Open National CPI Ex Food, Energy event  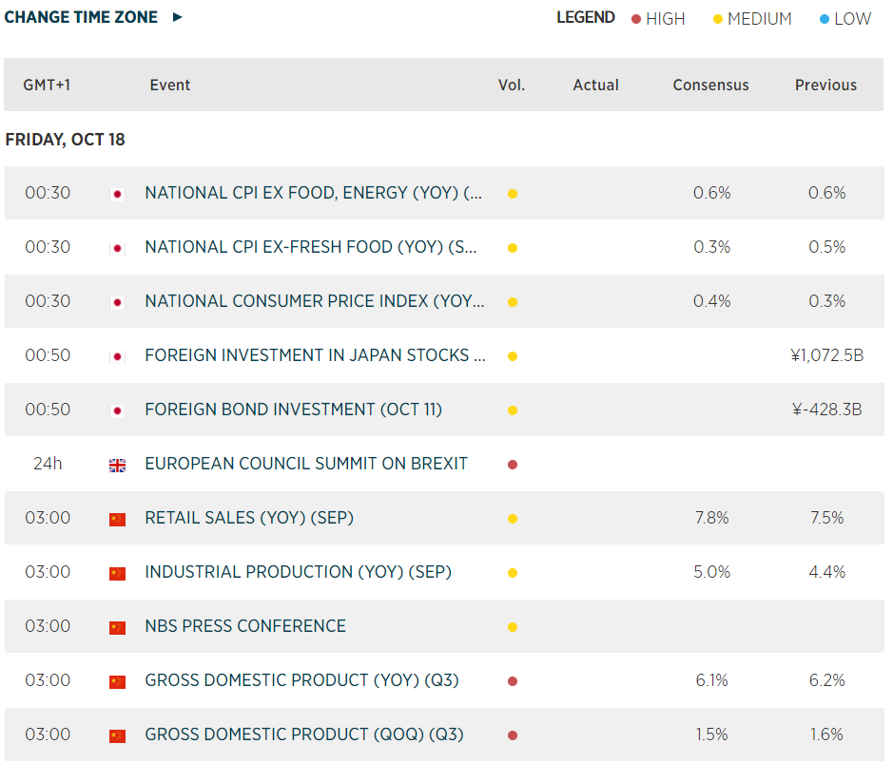point(313,193)
